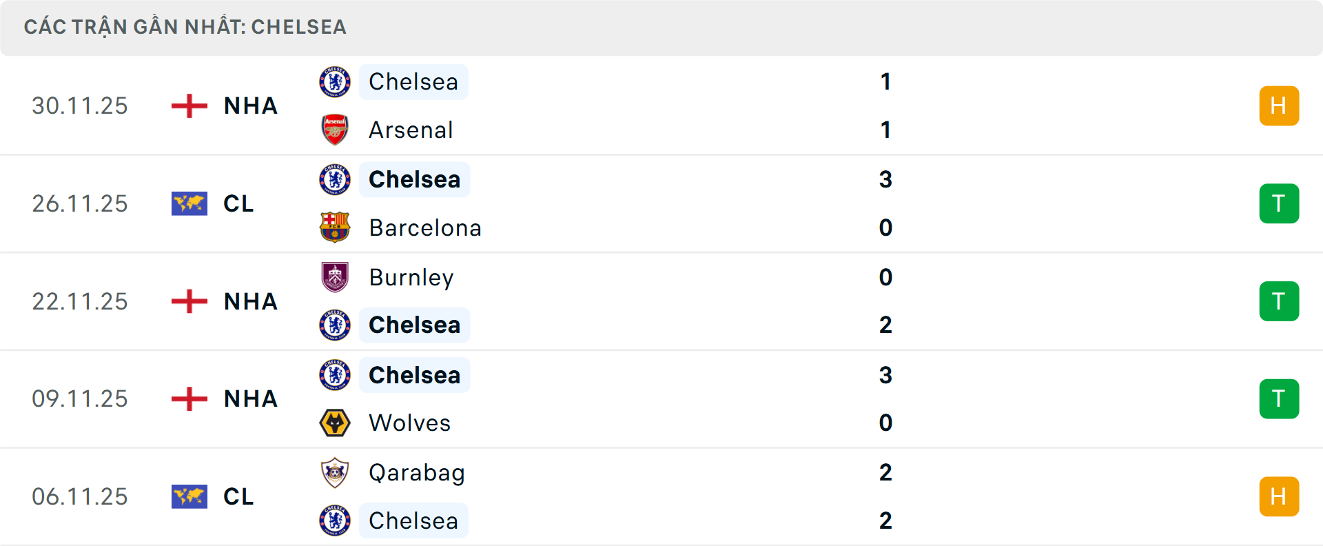Click the Burnley club crest icon
This screenshot has width=1323, height=546.
click(x=335, y=277)
